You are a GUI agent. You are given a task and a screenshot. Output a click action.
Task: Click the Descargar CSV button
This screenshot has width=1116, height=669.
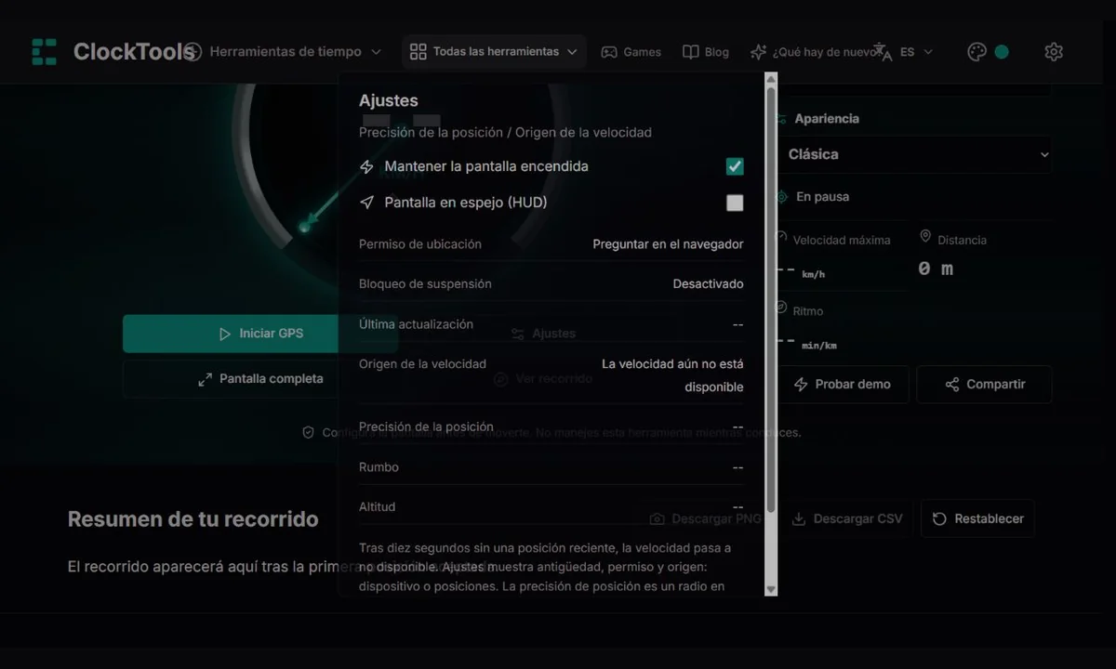click(846, 518)
